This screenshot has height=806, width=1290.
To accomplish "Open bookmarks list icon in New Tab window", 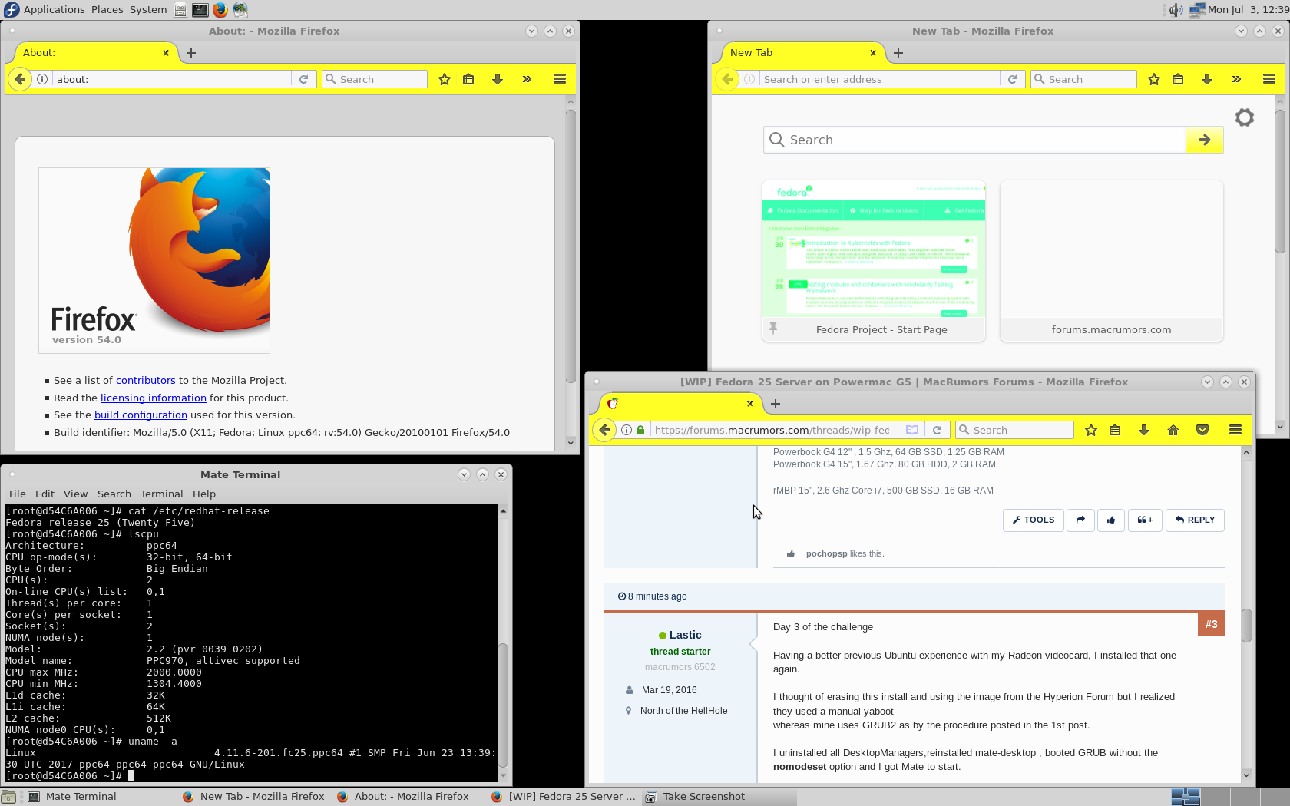I will tap(1178, 79).
